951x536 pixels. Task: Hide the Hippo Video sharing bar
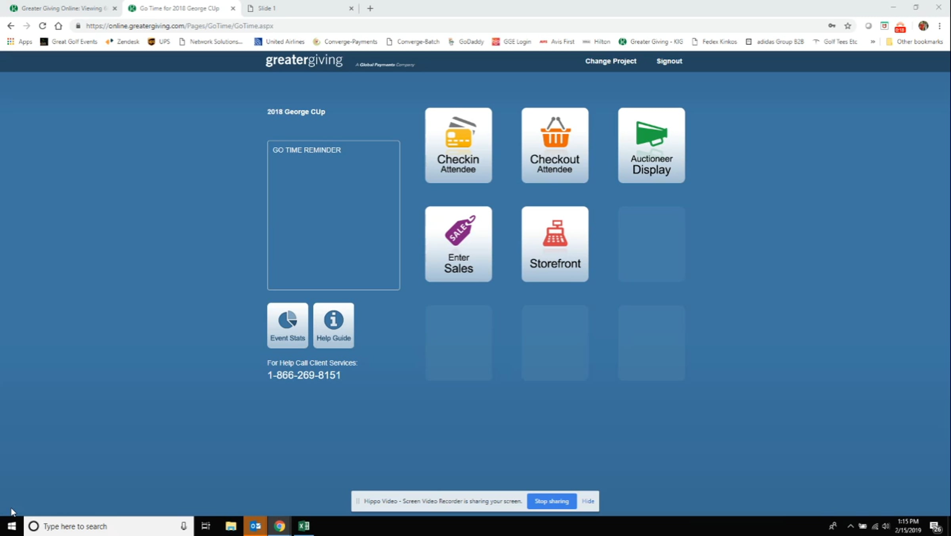coord(588,501)
